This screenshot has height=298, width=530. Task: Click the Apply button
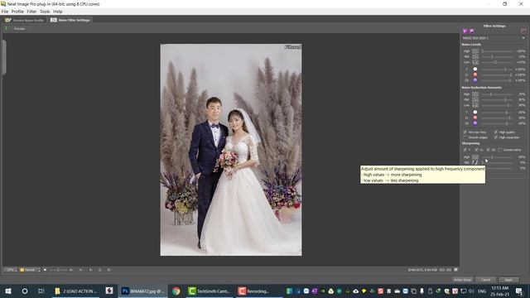[x=508, y=280]
